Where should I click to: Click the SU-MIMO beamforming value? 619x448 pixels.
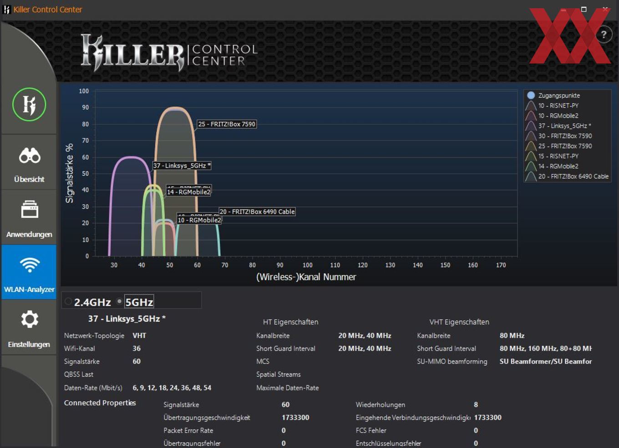(x=546, y=362)
